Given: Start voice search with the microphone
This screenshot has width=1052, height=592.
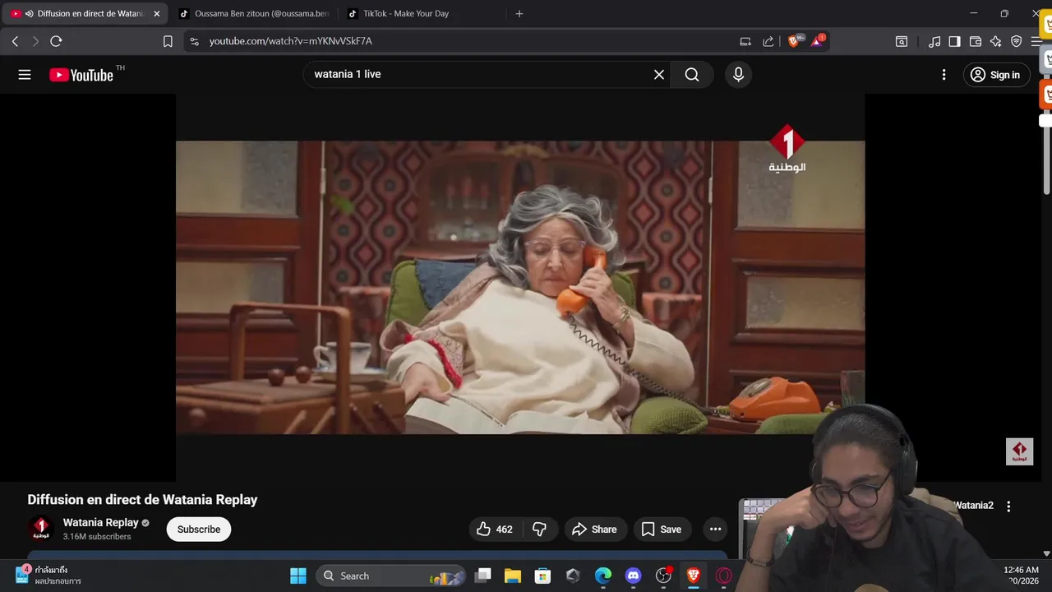Looking at the screenshot, I should pyautogui.click(x=738, y=75).
